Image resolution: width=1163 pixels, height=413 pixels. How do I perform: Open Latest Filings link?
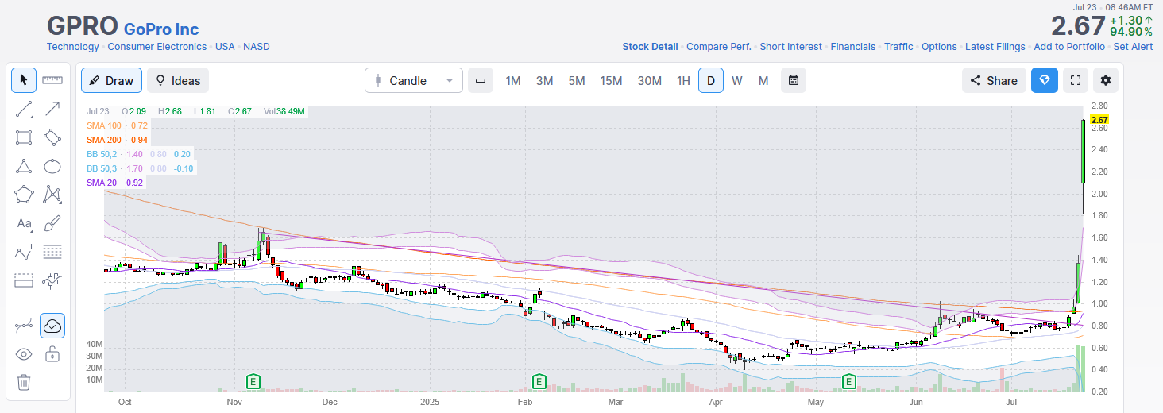pos(995,47)
